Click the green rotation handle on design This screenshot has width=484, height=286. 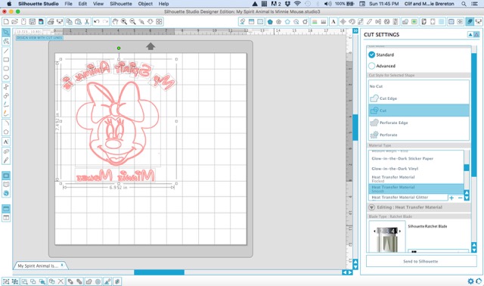[x=119, y=48]
